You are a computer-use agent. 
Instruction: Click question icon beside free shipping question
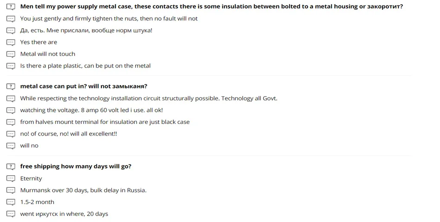(x=11, y=166)
